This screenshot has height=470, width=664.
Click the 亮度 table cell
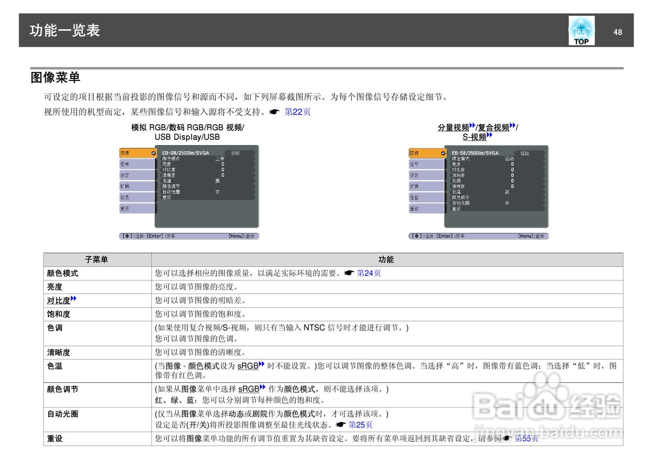pos(98,287)
